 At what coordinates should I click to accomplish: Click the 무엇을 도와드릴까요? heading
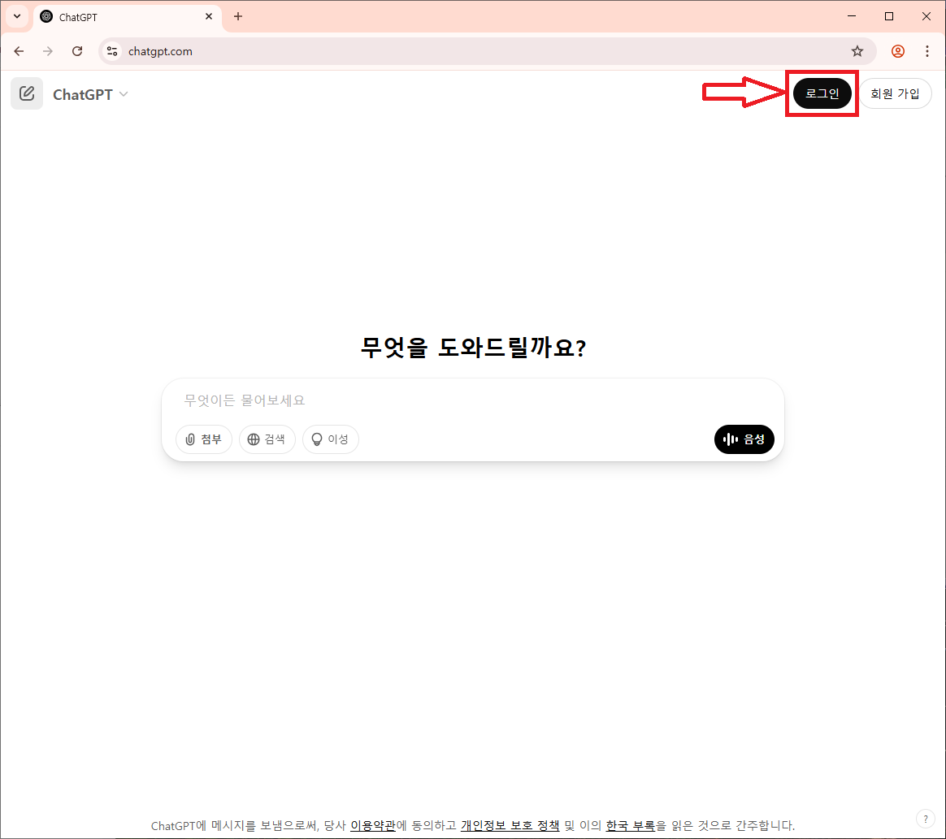[473, 347]
